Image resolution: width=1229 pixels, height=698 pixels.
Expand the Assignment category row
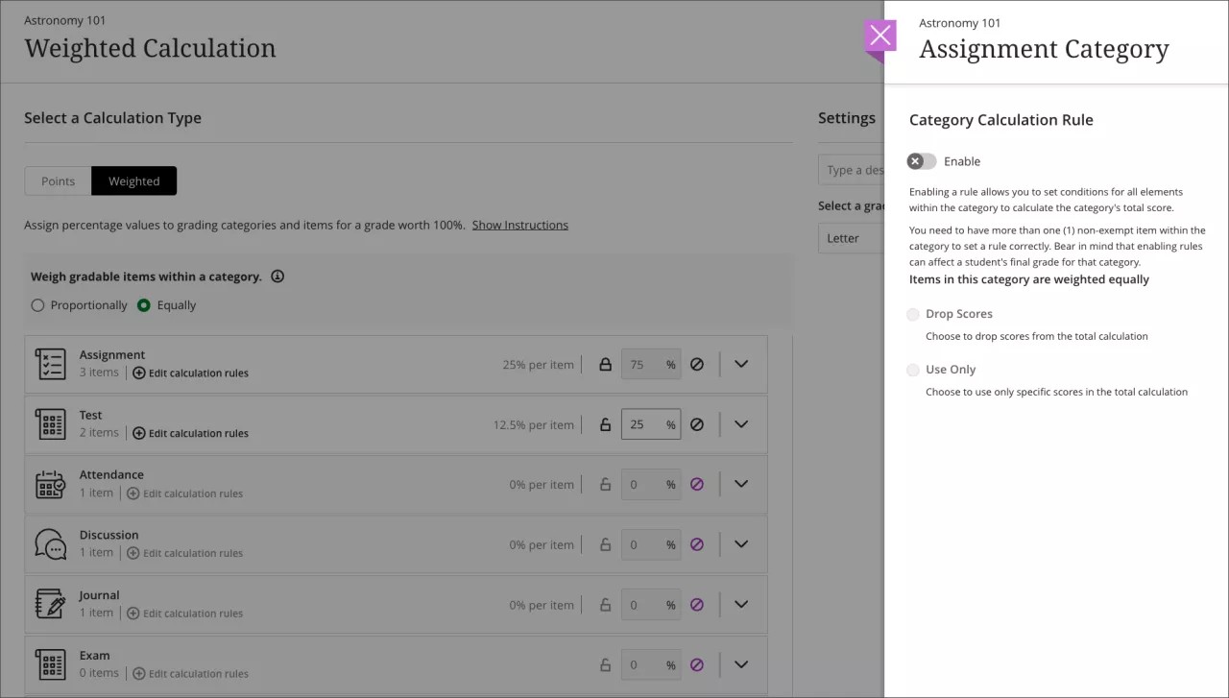pos(740,364)
